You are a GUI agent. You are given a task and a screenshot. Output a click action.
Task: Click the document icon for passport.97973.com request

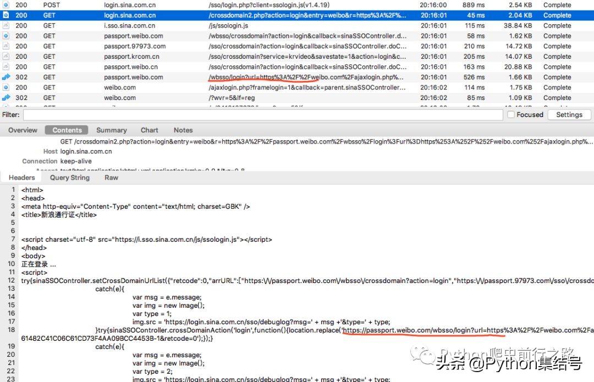[x=5, y=47]
